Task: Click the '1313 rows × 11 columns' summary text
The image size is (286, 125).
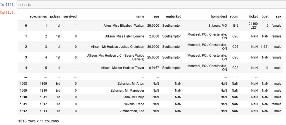Action: tap(38, 121)
